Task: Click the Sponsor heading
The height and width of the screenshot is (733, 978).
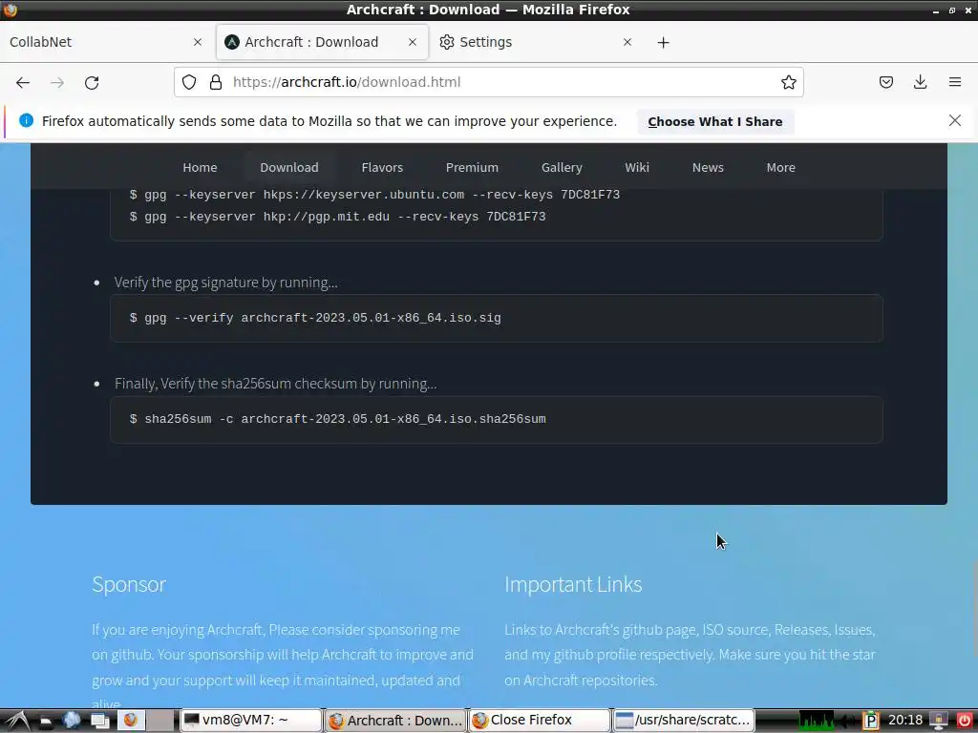Action: click(x=129, y=584)
